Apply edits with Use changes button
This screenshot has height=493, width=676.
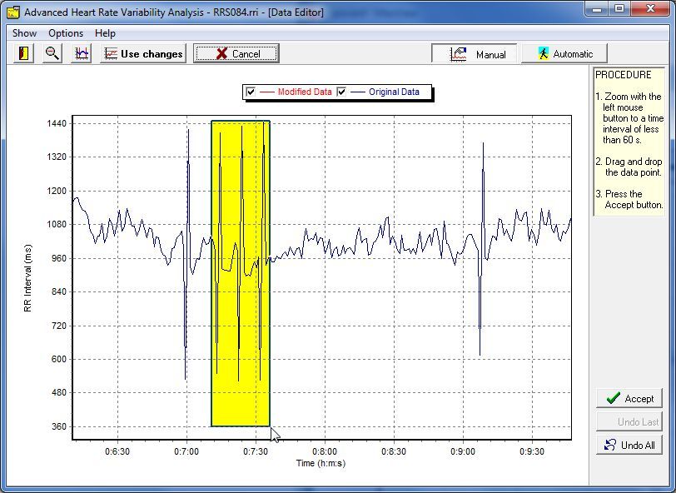pos(142,53)
